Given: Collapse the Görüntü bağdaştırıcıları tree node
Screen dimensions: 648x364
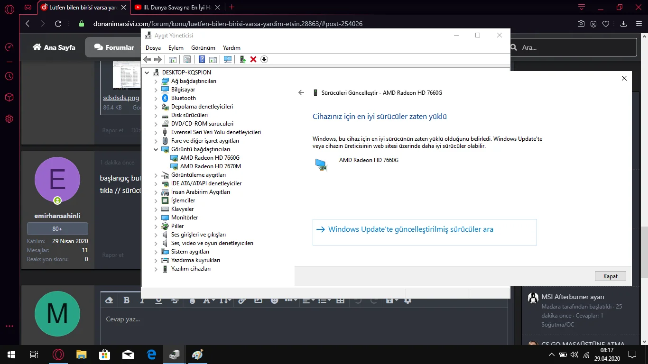Looking at the screenshot, I should (156, 149).
